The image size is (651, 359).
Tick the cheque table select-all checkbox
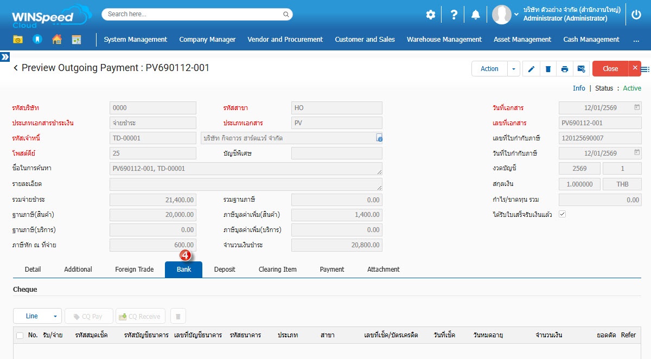pos(20,335)
